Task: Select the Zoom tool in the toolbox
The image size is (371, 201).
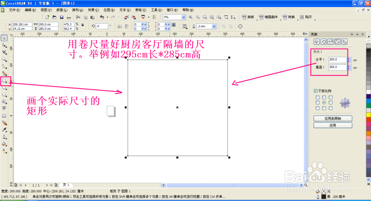Action: point(4,59)
